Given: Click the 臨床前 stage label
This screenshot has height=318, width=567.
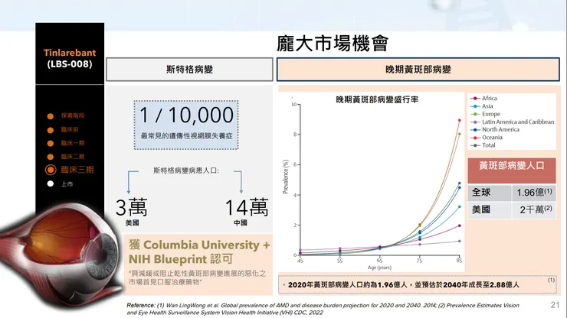Looking at the screenshot, I should pos(70,129).
